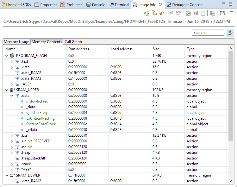Expand the .stack section
The width and height of the screenshot is (237, 187).
(12, 164)
